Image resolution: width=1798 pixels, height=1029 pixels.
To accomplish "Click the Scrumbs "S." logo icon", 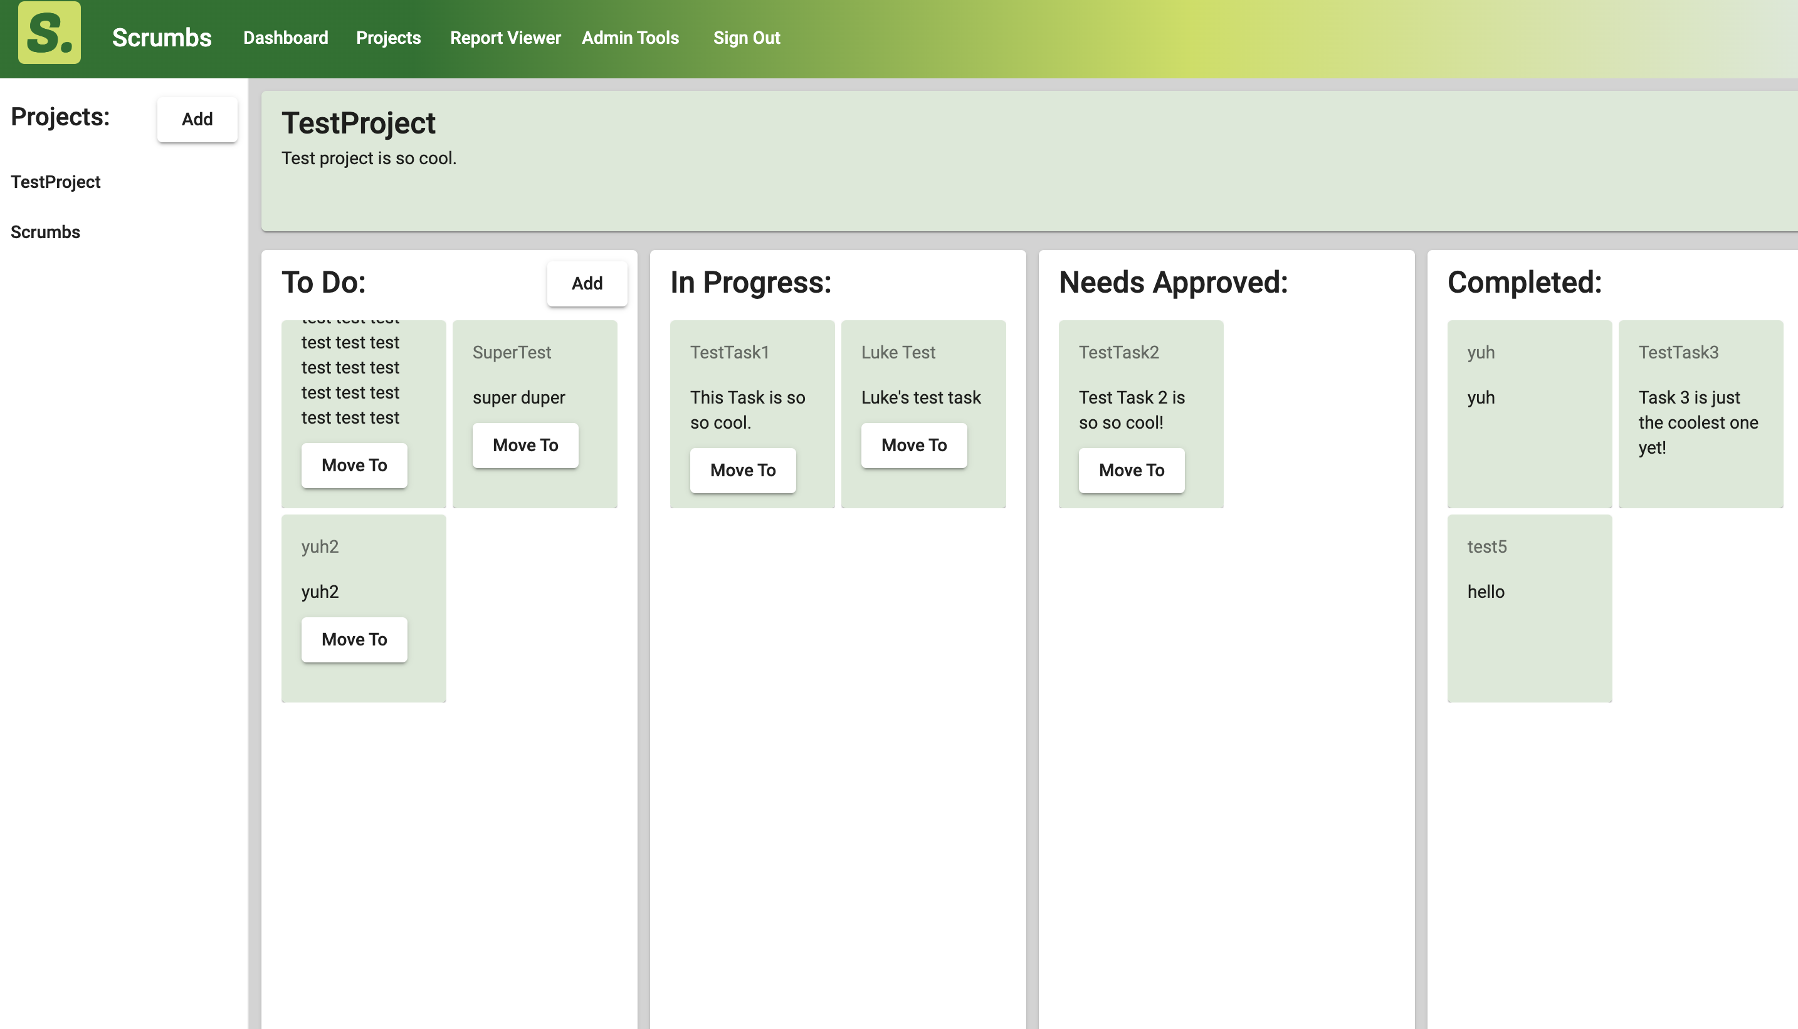I will (49, 38).
